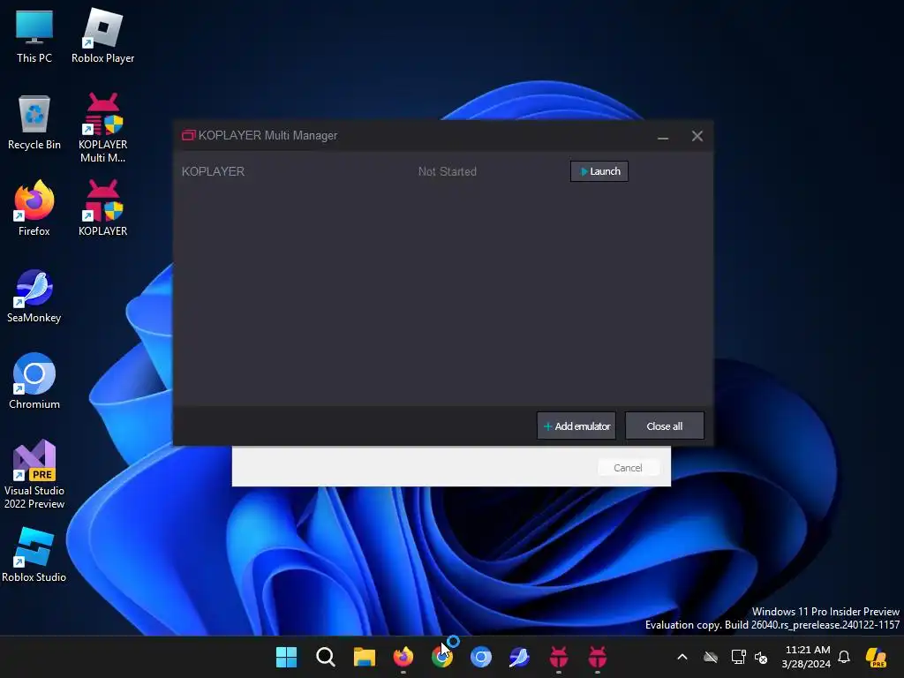Image resolution: width=904 pixels, height=678 pixels.
Task: Click the Close all button
Action: coord(664,426)
